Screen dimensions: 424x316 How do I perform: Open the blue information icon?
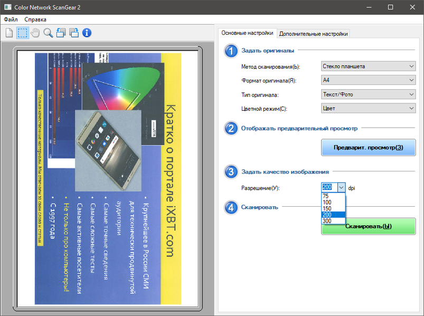87,33
